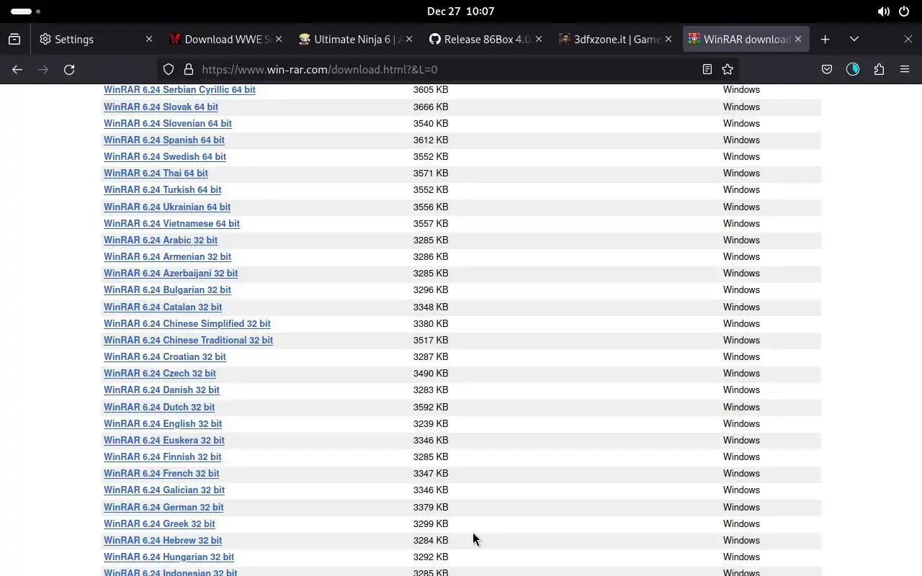The width and height of the screenshot is (922, 576).
Task: Close the Release 86Box tab
Action: coord(539,39)
